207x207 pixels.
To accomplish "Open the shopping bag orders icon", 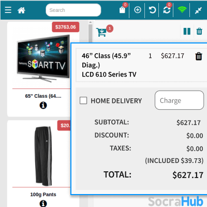I will tap(122, 10).
